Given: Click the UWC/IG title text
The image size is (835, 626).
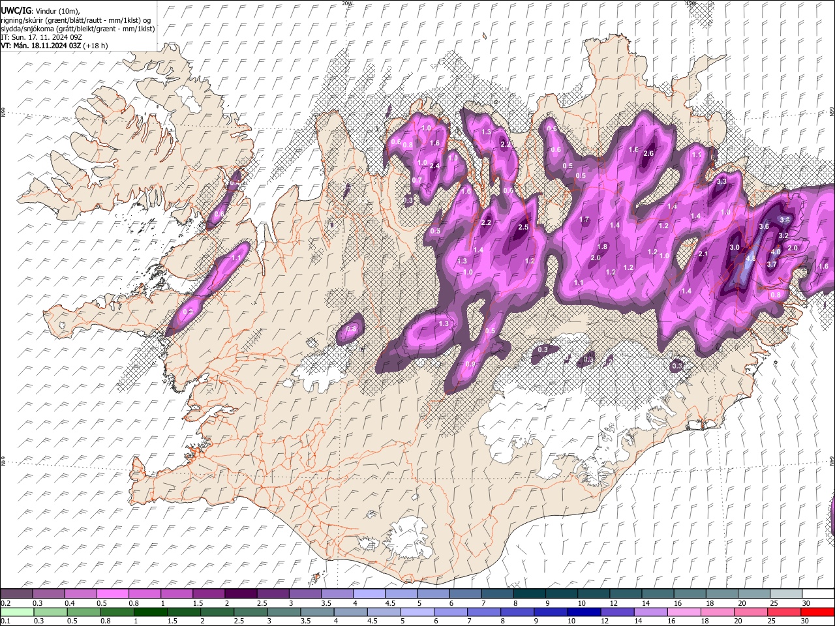Looking at the screenshot, I should pos(16,10).
